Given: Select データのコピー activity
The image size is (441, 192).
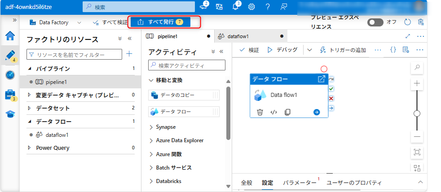Looking at the screenshot, I should [184, 95].
